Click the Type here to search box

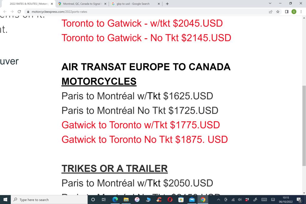click(x=49, y=200)
